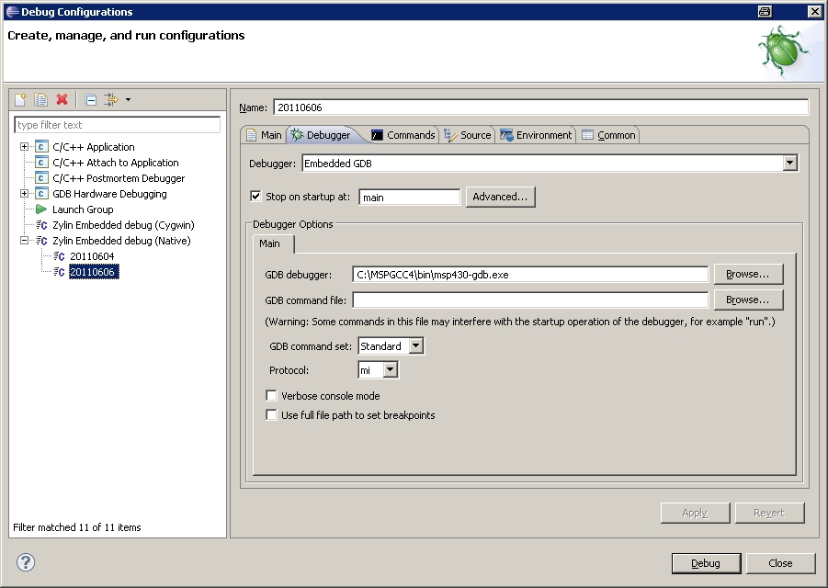The height and width of the screenshot is (588, 828).
Task: Open the Protocol dropdown
Action: [390, 370]
